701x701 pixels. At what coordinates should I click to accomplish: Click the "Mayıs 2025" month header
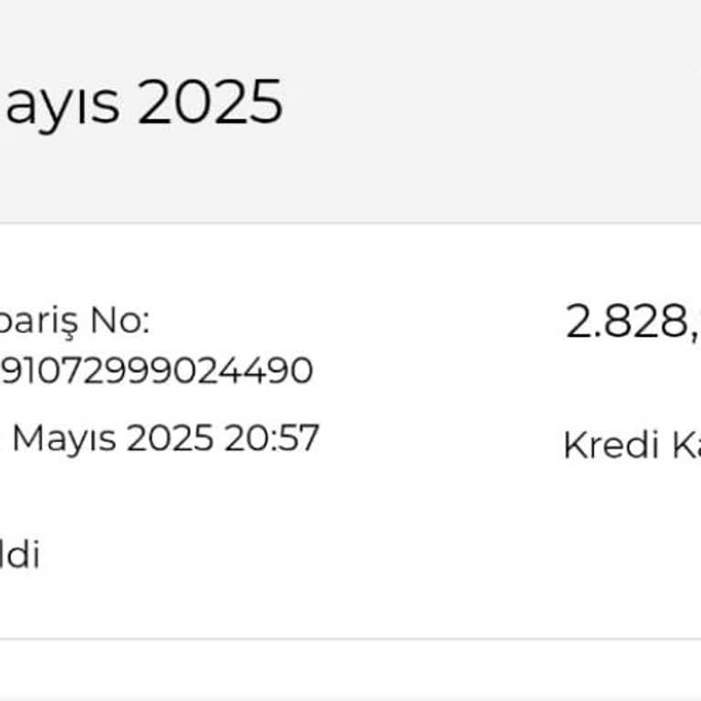141,102
